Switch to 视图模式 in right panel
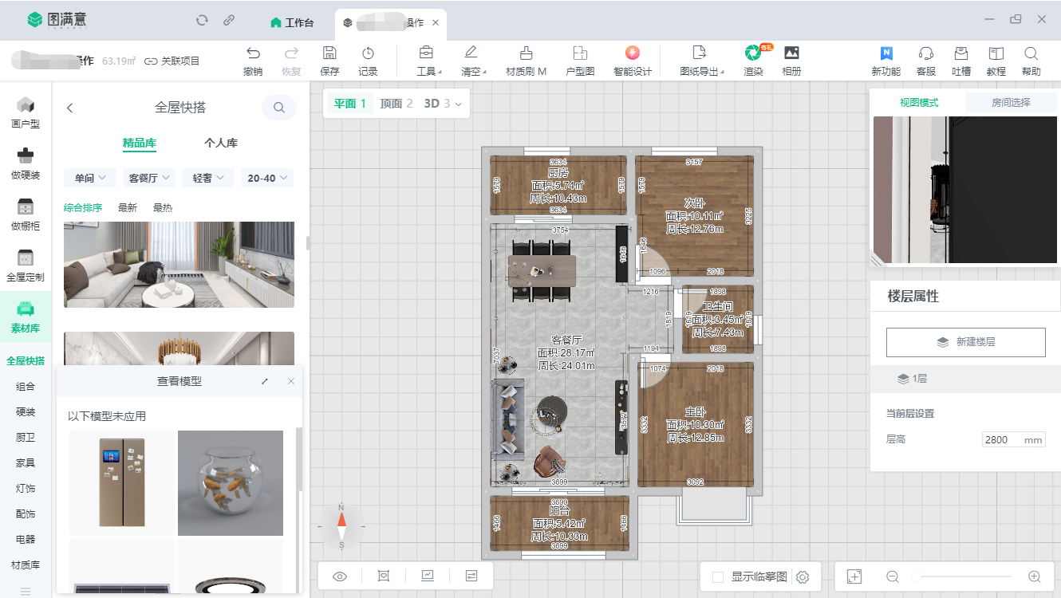The height and width of the screenshot is (598, 1061). pyautogui.click(x=919, y=102)
